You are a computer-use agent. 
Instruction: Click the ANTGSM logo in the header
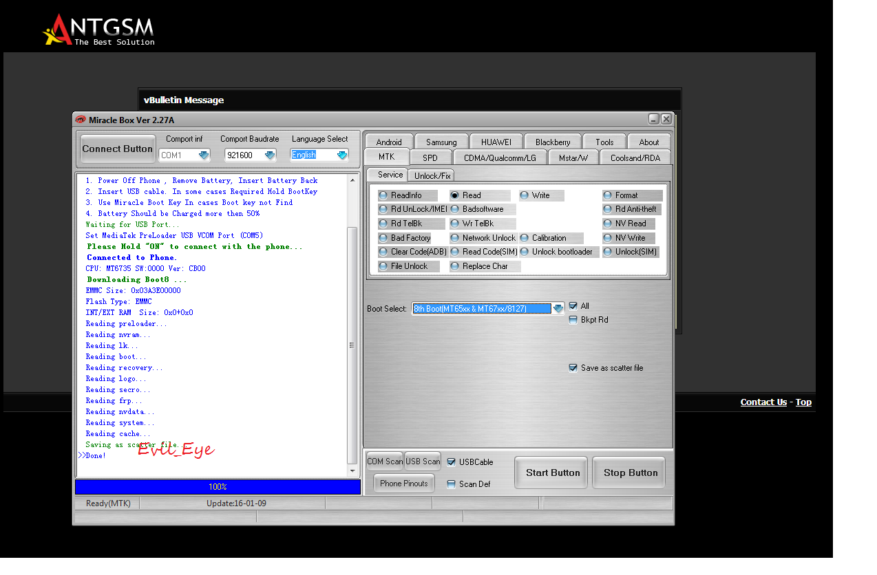click(98, 30)
